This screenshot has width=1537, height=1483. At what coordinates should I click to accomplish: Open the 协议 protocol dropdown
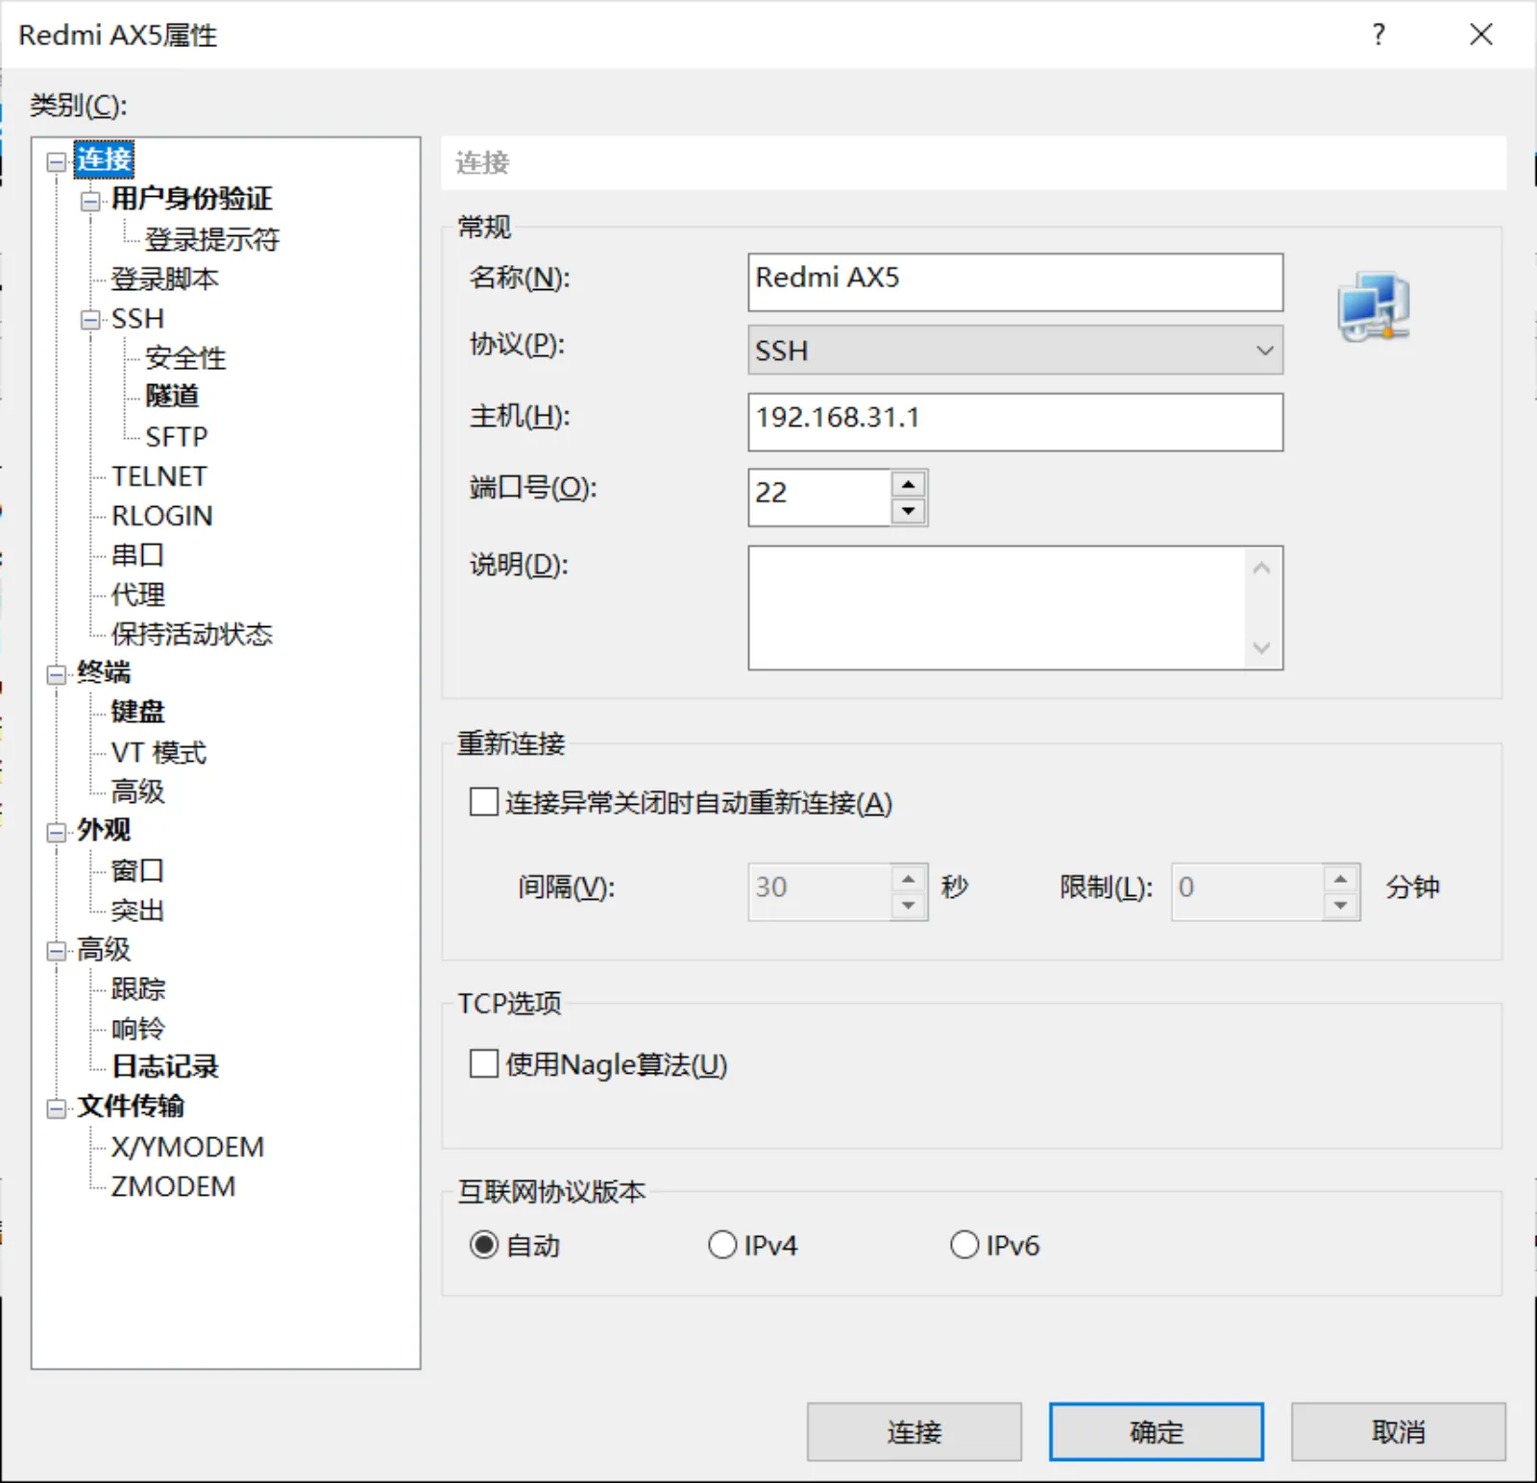(x=1264, y=350)
